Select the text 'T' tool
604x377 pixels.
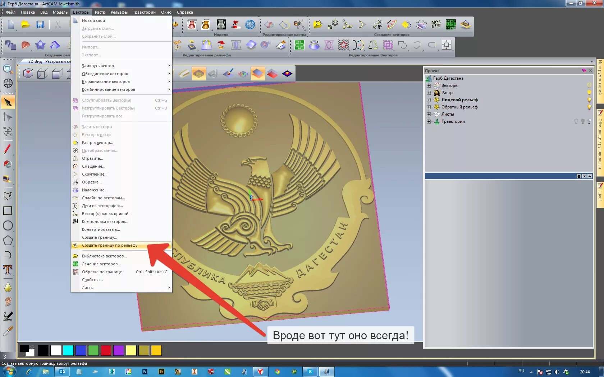[x=8, y=270]
